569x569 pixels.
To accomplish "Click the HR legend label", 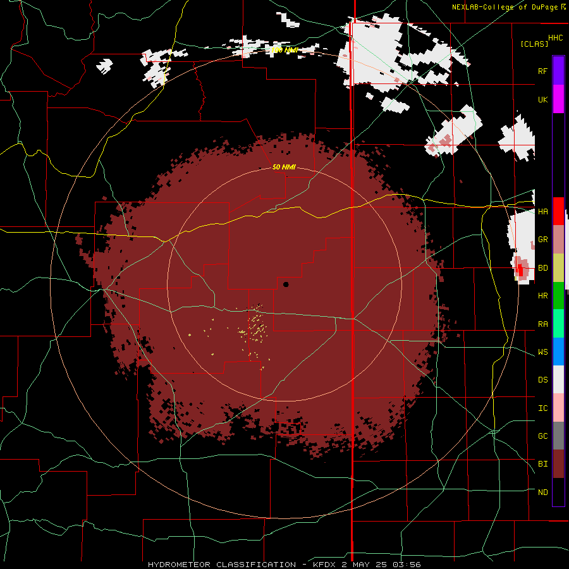I will click(x=542, y=296).
